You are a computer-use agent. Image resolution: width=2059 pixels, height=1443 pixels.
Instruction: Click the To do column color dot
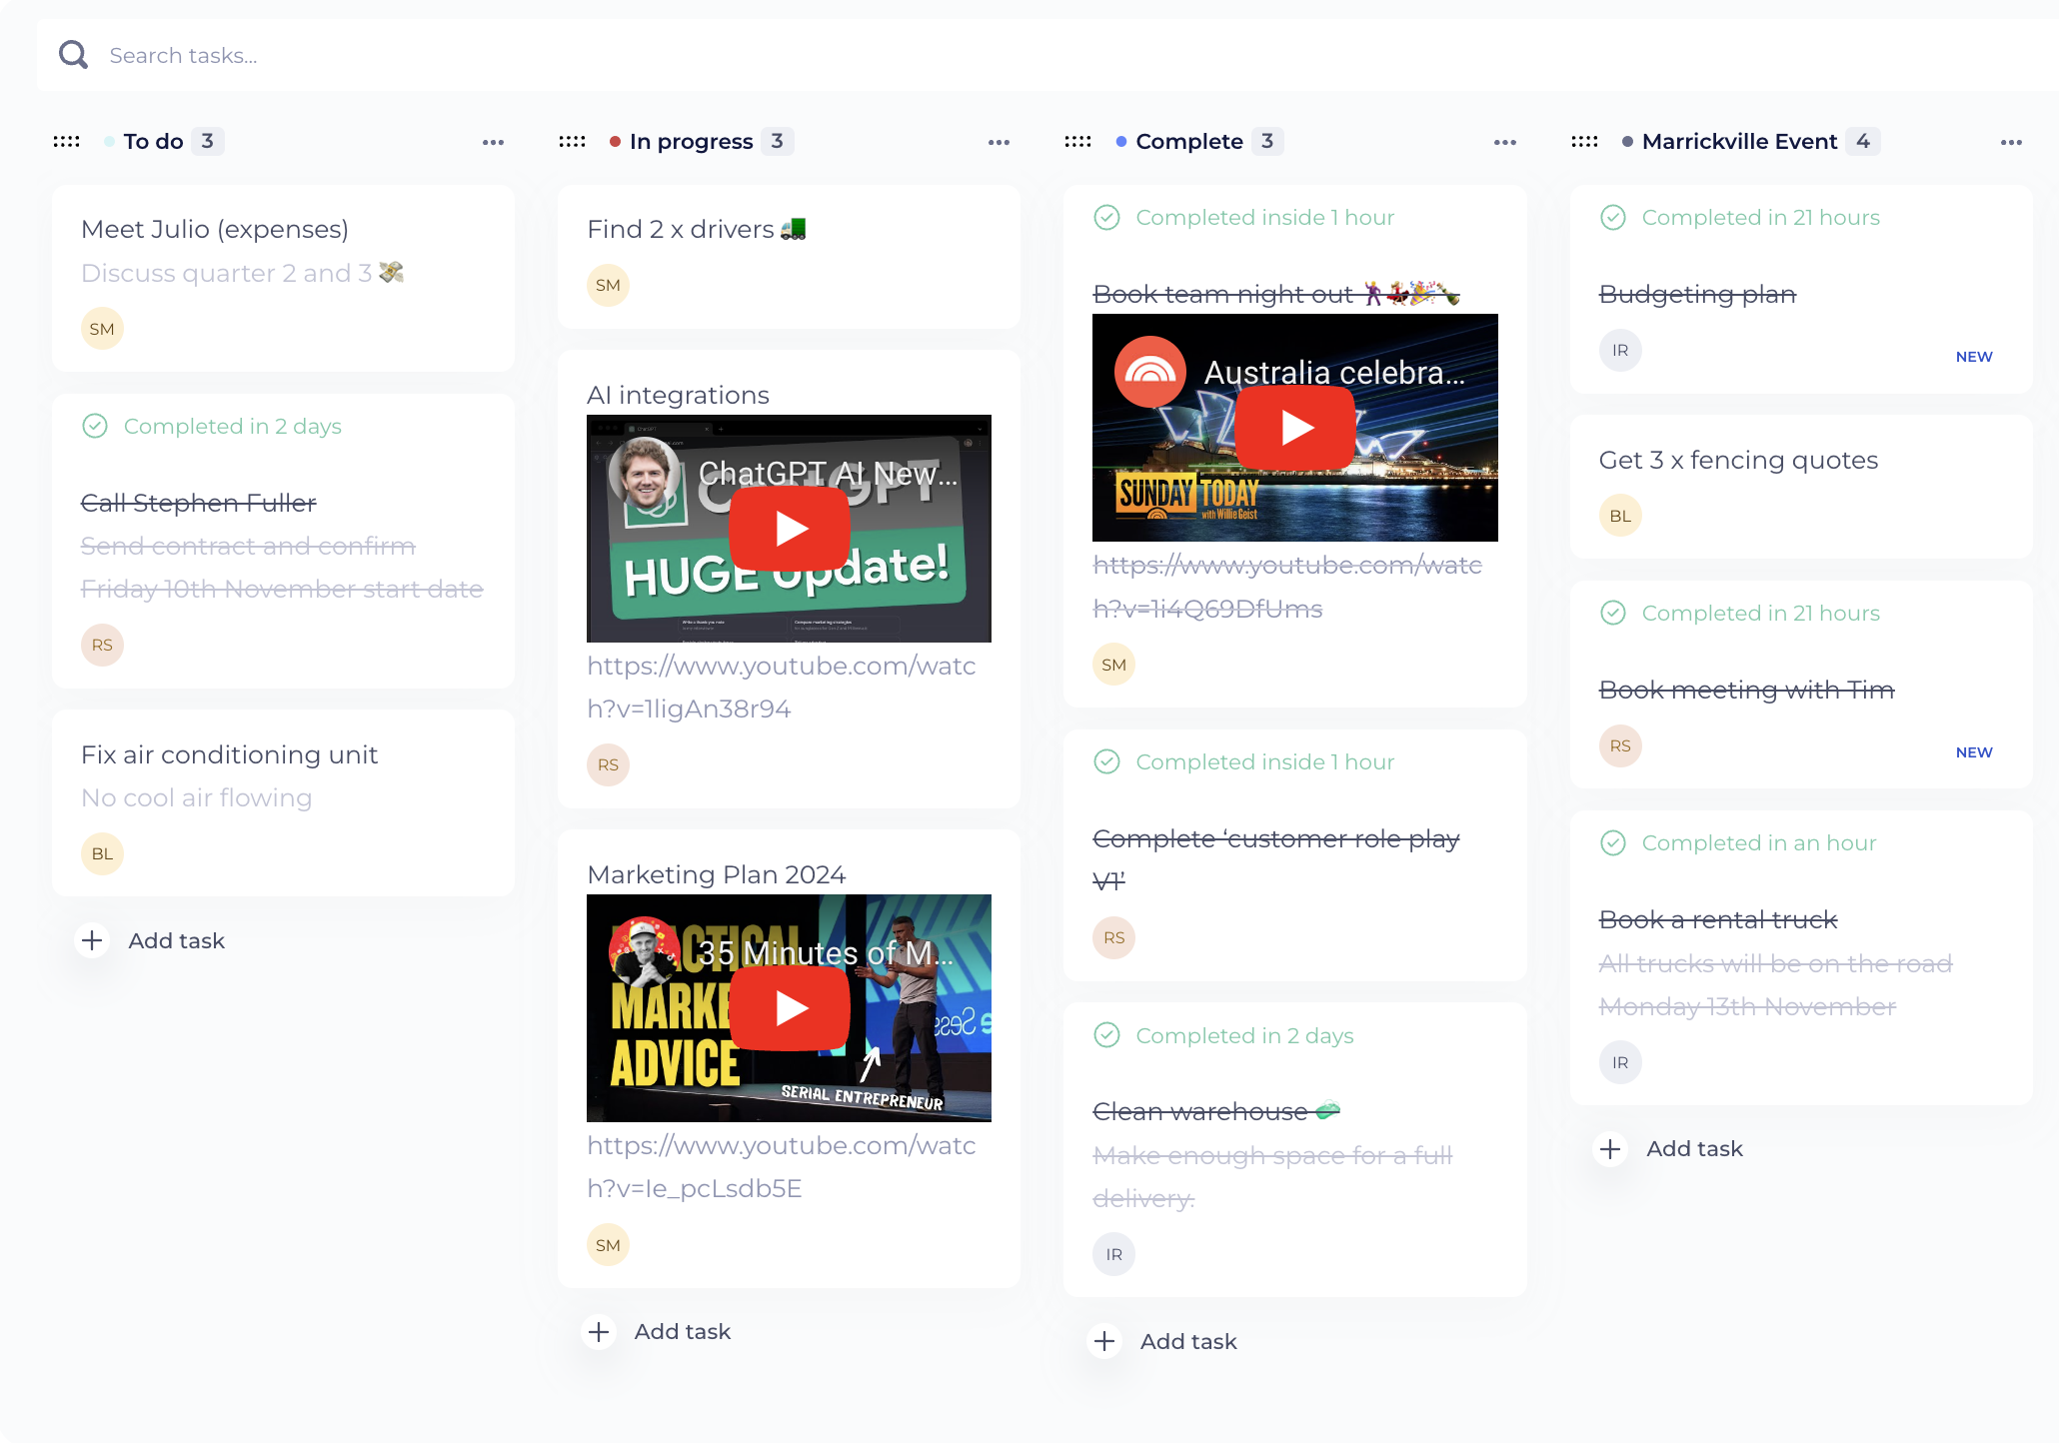point(109,141)
